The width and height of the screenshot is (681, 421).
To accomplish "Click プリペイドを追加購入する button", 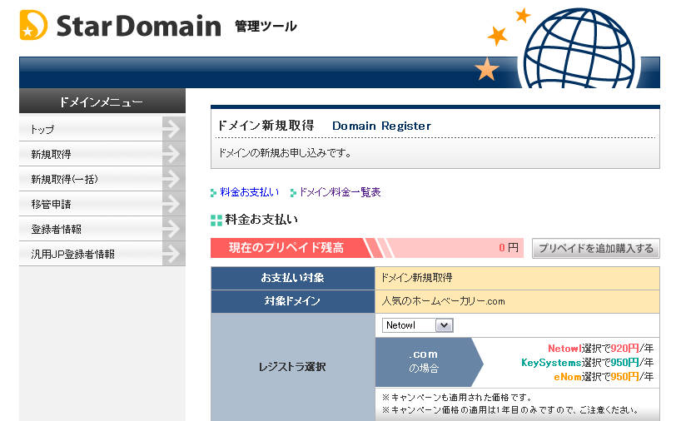I will point(596,248).
